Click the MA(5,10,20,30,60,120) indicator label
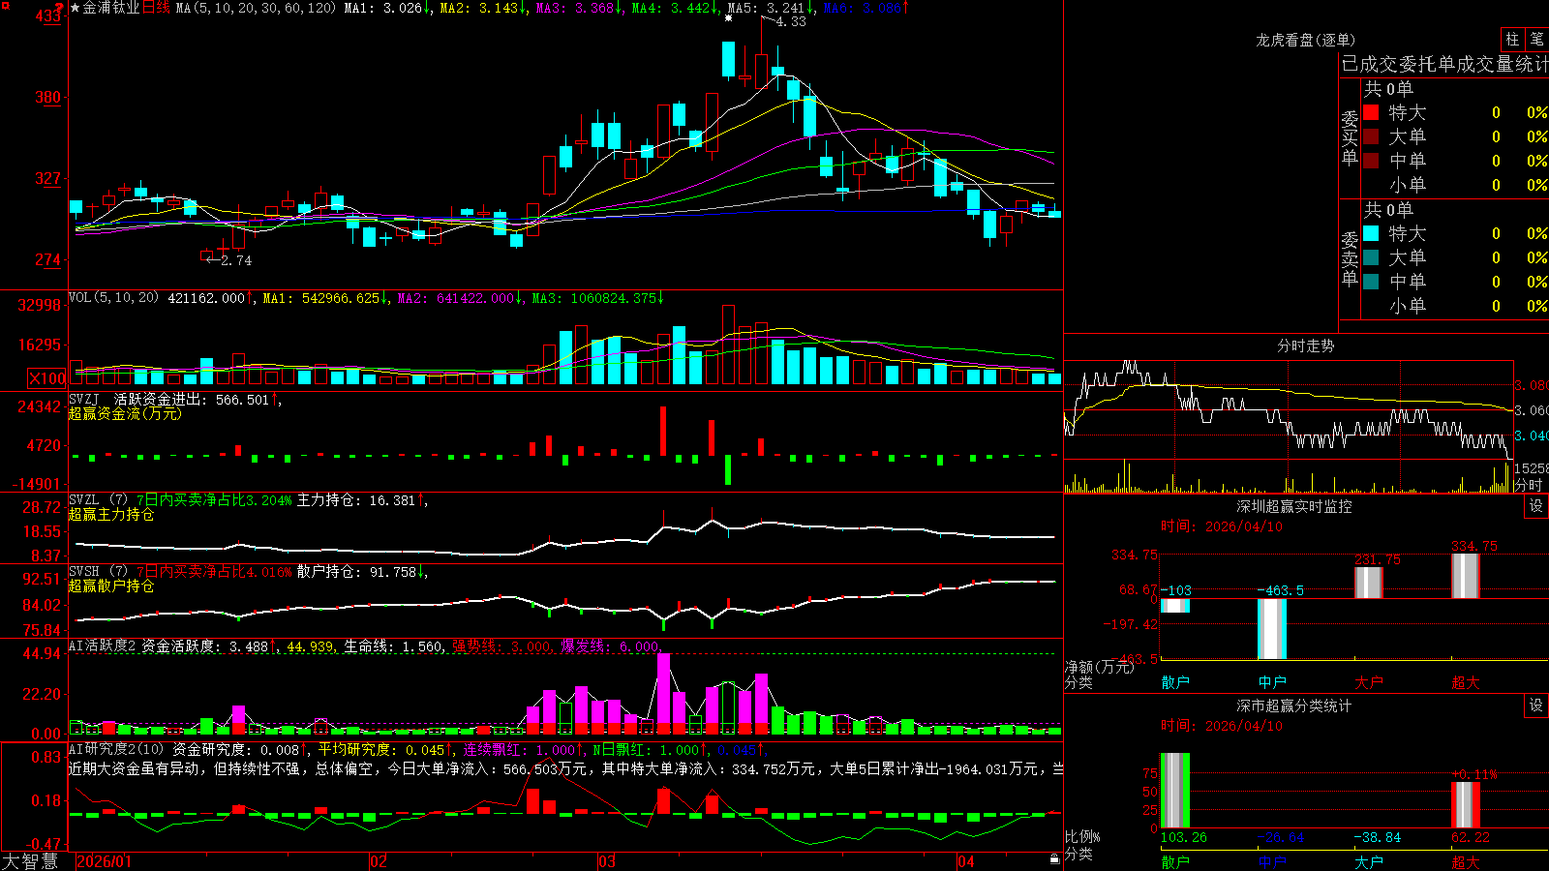Viewport: 1549px width, 871px height. [256, 8]
